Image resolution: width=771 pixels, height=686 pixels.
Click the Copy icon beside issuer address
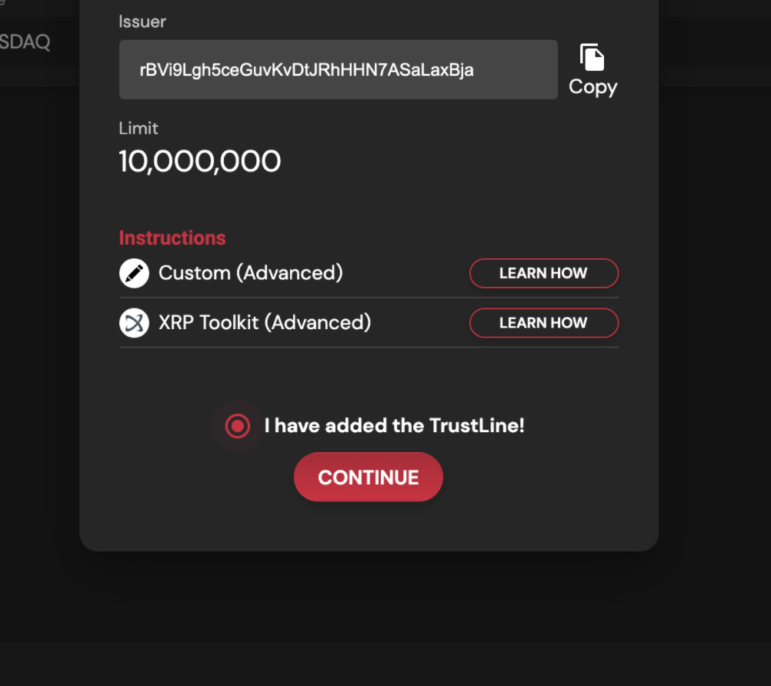[592, 58]
